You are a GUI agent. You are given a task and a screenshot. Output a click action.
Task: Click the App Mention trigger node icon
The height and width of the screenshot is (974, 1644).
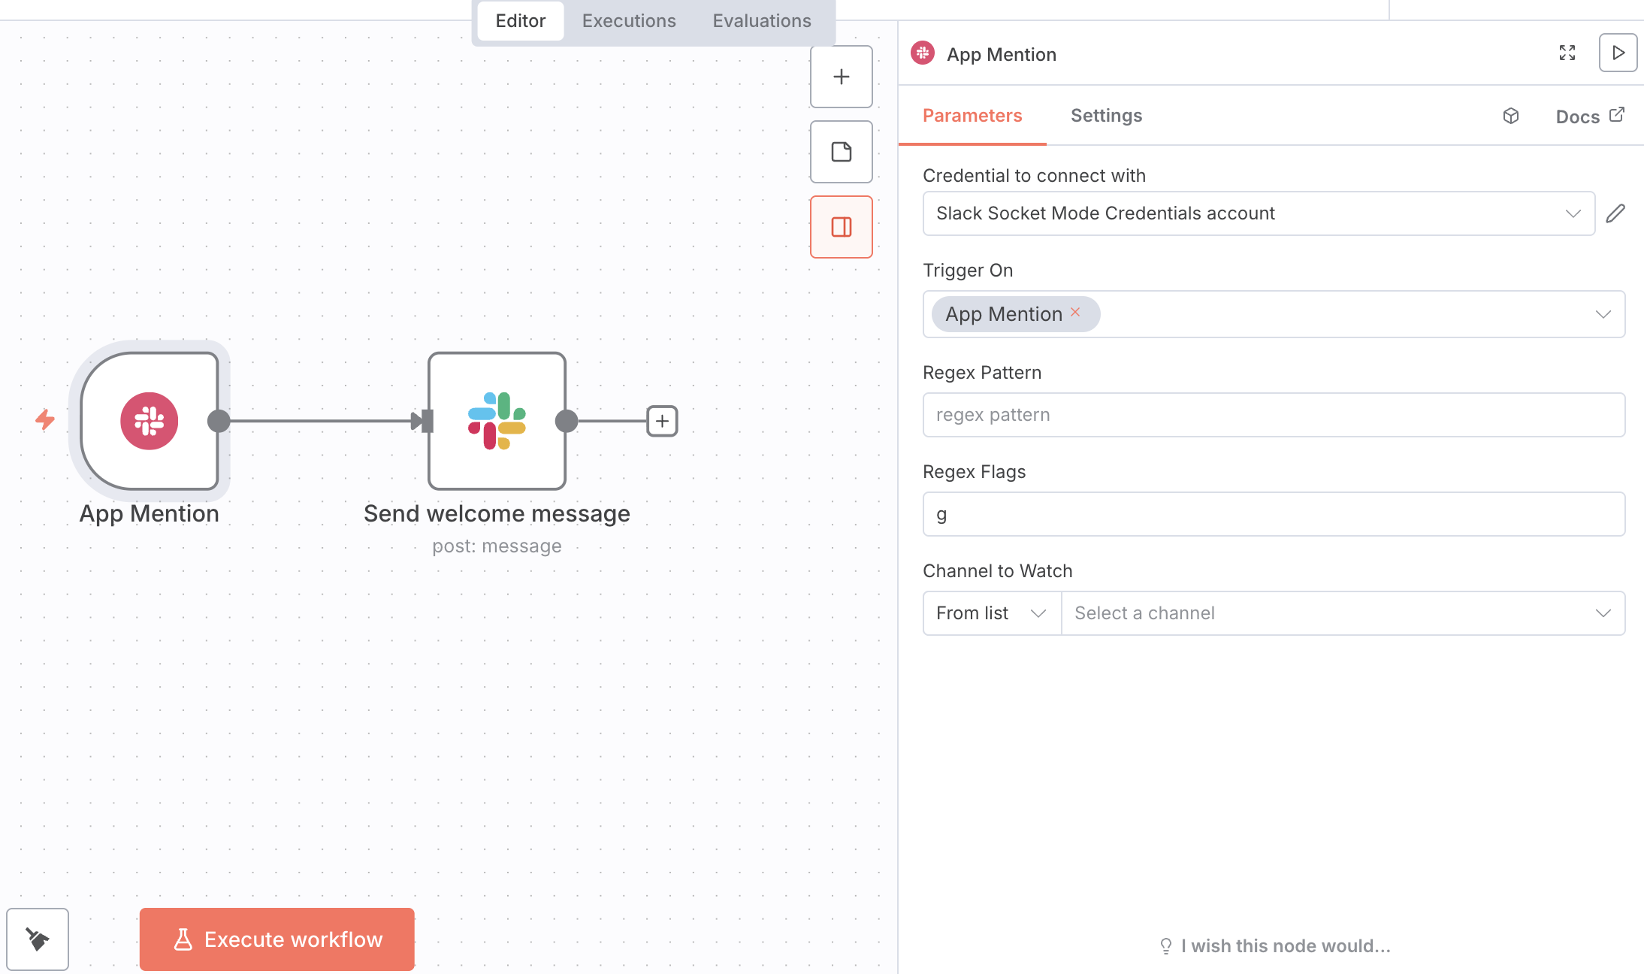(x=150, y=421)
